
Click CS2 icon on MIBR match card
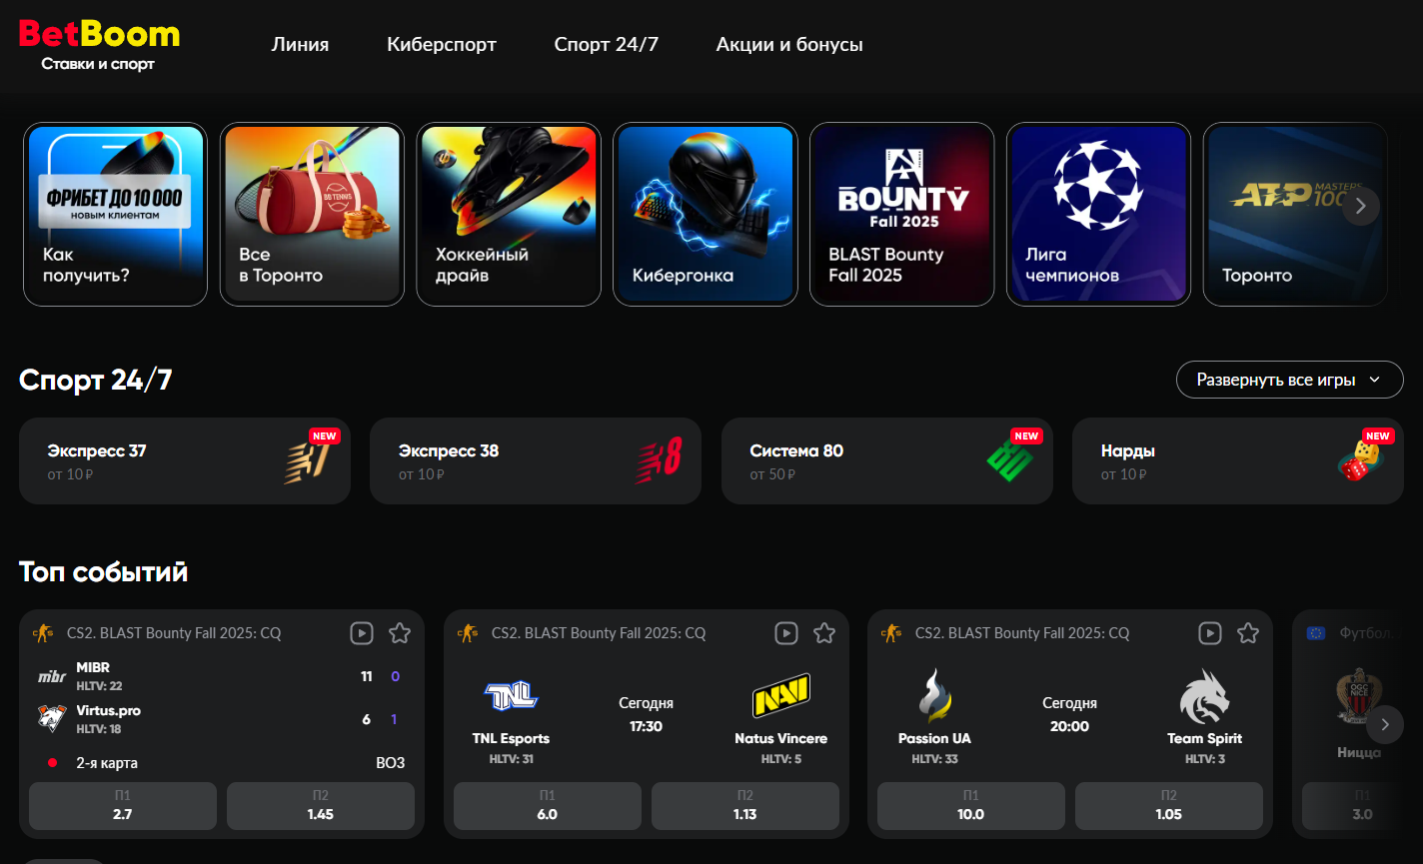(43, 633)
